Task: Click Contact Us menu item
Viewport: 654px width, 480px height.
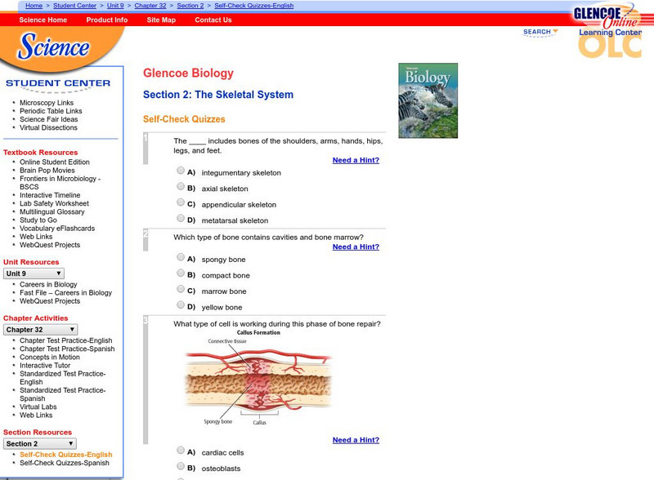Action: (x=213, y=20)
